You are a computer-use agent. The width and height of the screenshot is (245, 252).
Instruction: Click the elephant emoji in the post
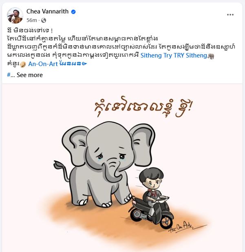click(211, 56)
